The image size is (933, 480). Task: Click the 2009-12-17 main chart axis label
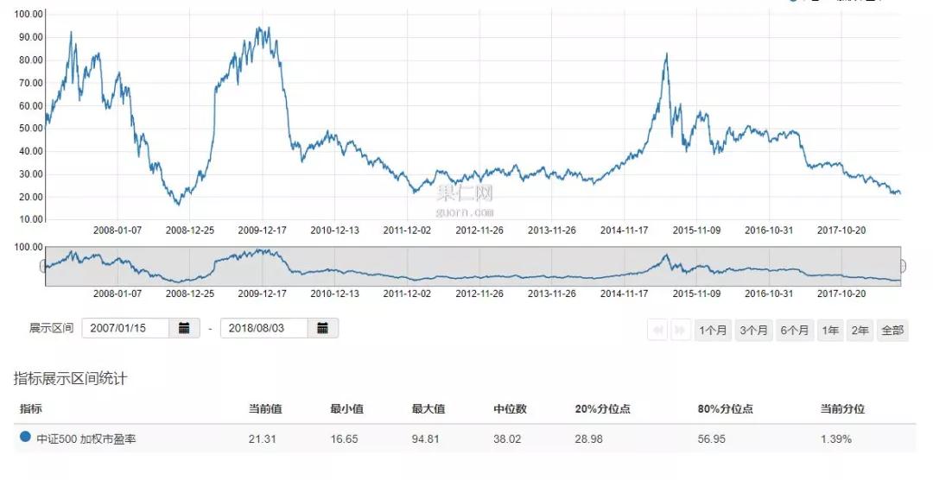tap(262, 231)
